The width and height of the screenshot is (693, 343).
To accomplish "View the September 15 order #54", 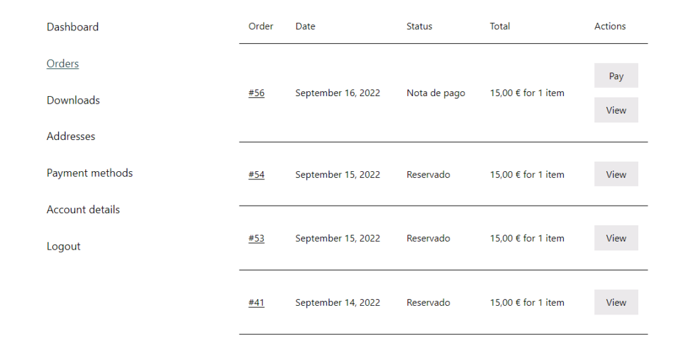I will click(616, 175).
